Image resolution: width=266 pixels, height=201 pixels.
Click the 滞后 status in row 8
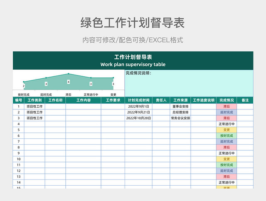[227, 148]
